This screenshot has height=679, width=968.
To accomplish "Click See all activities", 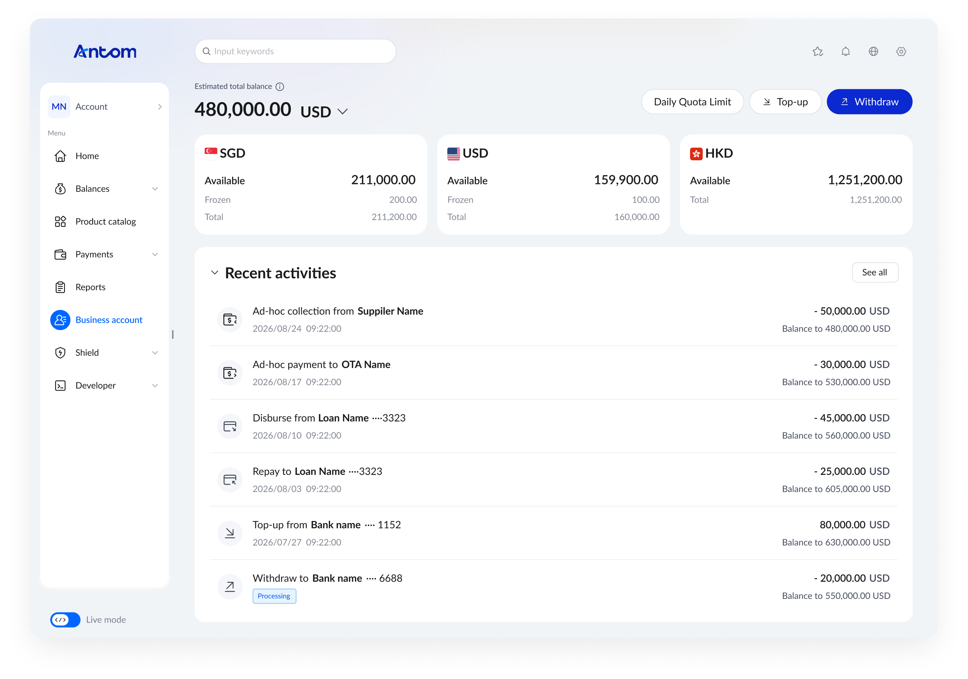I will [875, 272].
